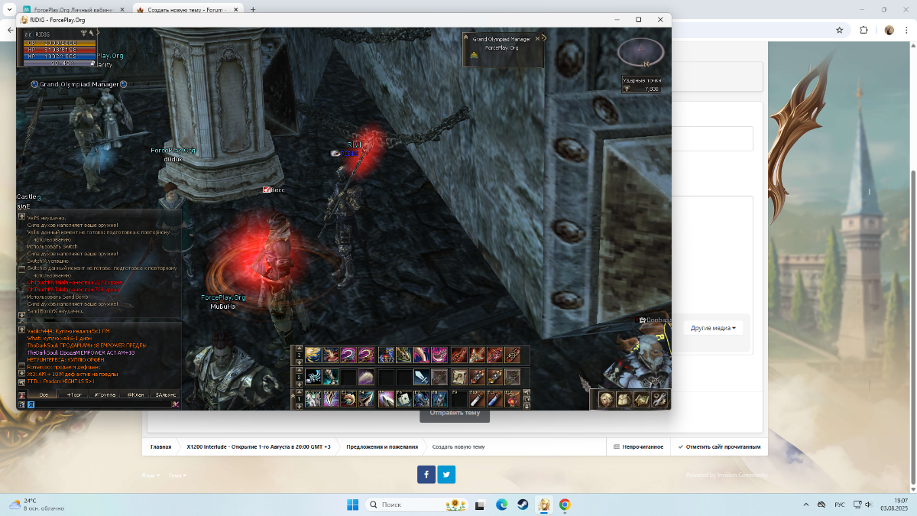
Task: Toggle the experience bar lock in status window
Action: pos(92,63)
